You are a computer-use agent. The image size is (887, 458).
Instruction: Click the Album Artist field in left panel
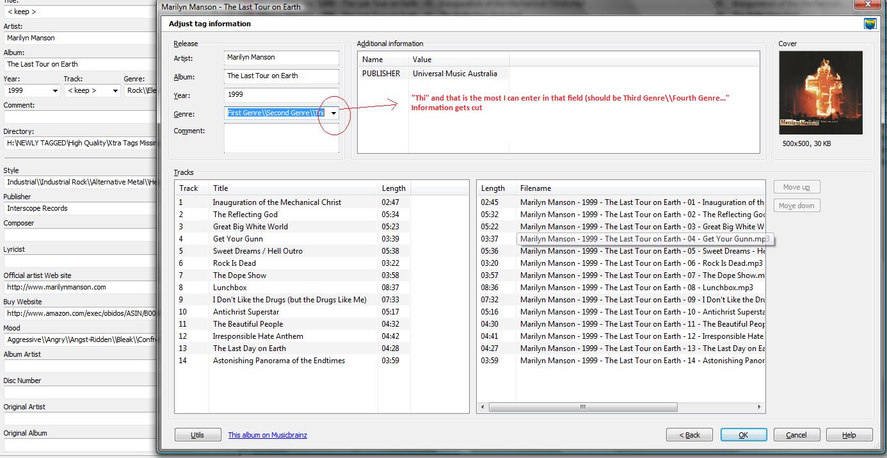pos(80,366)
